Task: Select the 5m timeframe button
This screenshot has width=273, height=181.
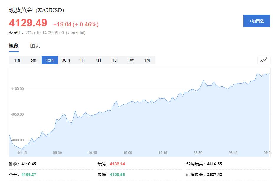Action: 33,60
